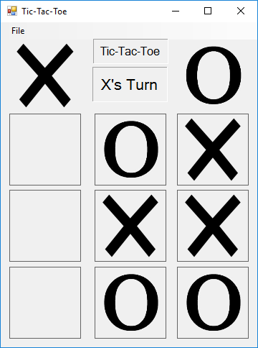Viewport: 258px width, 348px height.
Task: Click the large O player symbol above the board
Action: 214,75
